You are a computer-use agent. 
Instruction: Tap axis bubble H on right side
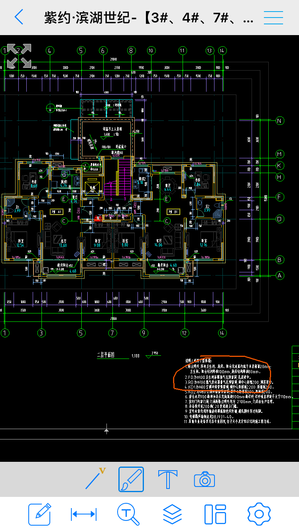pyautogui.click(x=279, y=176)
